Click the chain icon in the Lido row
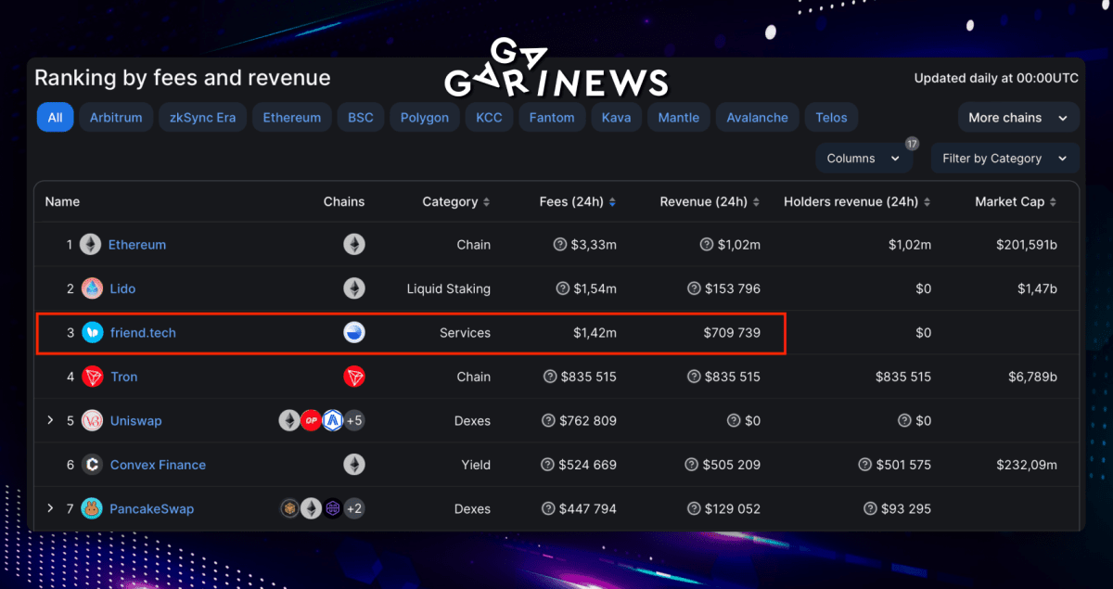The width and height of the screenshot is (1113, 589). [354, 288]
